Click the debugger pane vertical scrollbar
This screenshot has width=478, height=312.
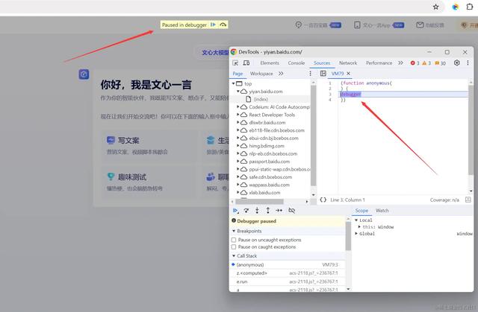[348, 235]
